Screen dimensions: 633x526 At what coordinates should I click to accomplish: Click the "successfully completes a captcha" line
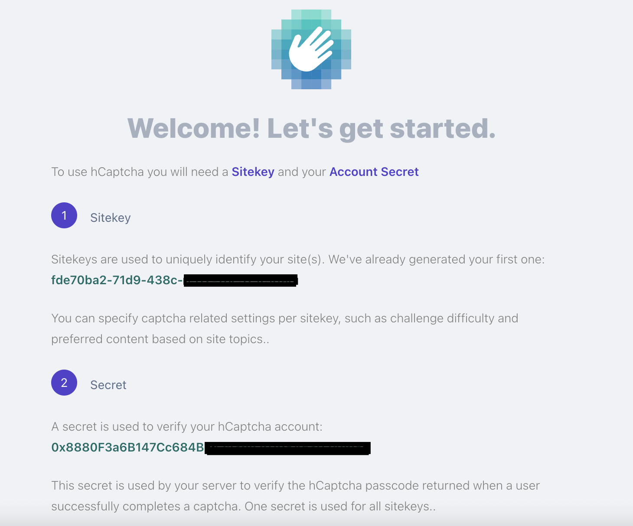click(243, 507)
